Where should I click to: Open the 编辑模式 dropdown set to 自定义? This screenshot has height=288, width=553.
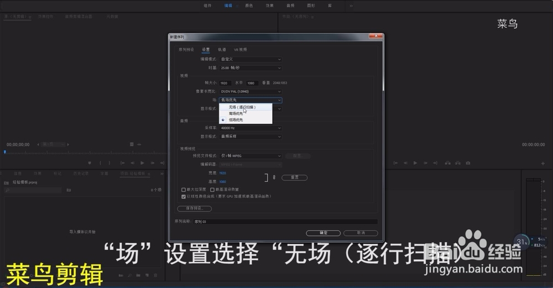pos(251,59)
